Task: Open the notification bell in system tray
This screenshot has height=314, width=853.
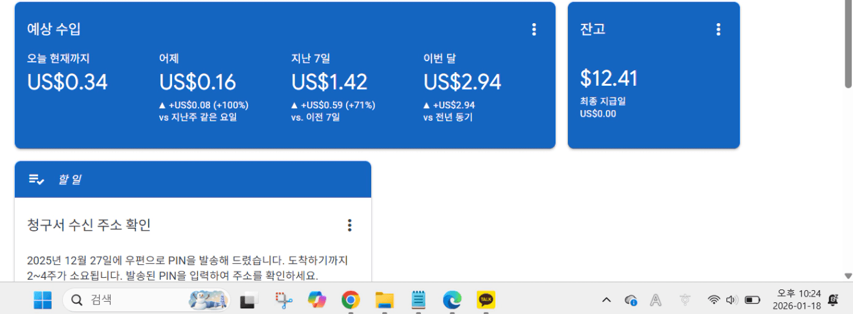Action: click(833, 300)
